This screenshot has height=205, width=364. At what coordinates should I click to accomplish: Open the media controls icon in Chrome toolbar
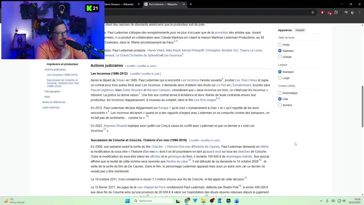click(x=346, y=12)
